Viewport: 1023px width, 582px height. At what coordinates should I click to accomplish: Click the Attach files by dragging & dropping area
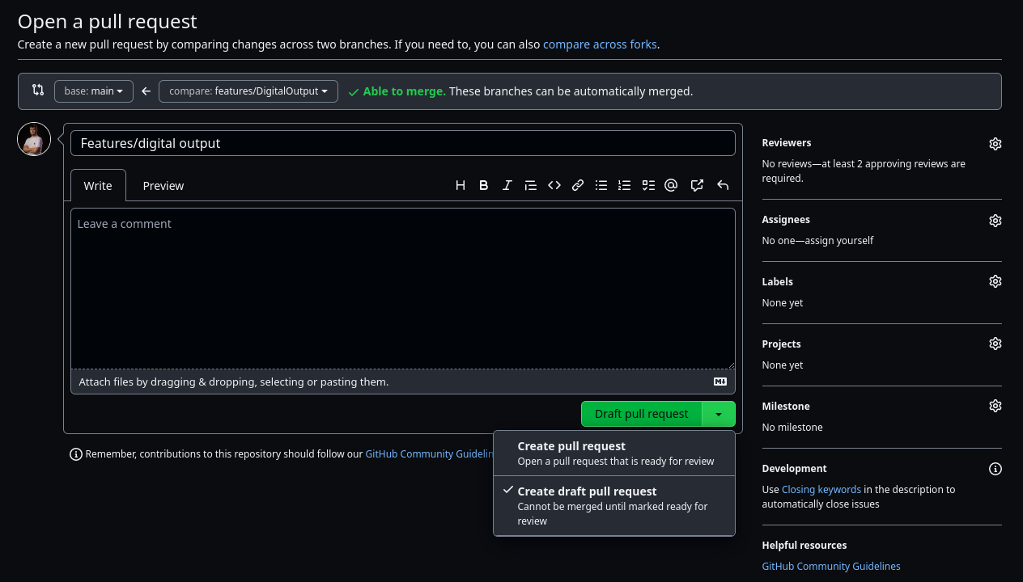coord(403,382)
